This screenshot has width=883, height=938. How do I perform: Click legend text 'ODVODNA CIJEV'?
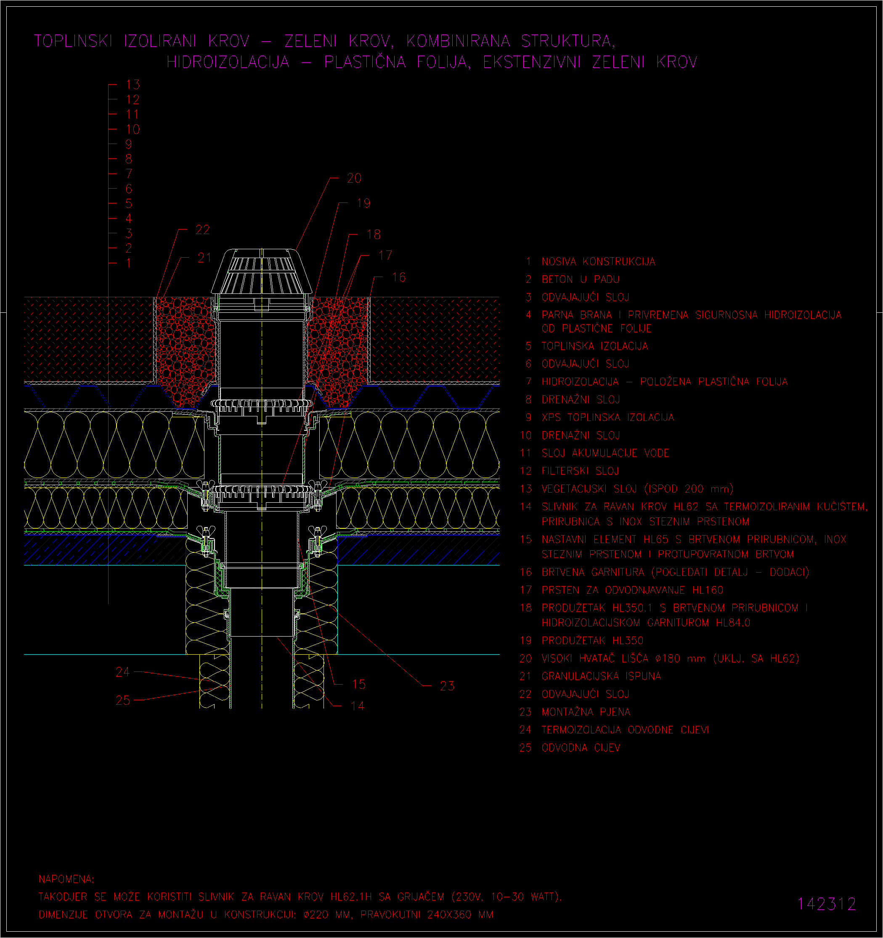[581, 748]
